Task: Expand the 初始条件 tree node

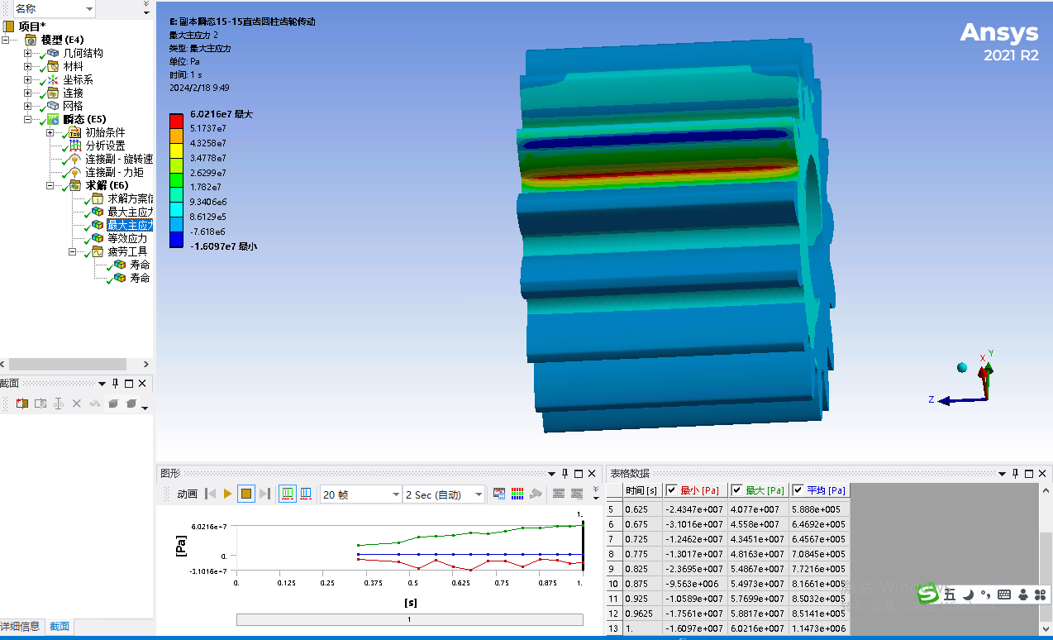Action: click(50, 132)
